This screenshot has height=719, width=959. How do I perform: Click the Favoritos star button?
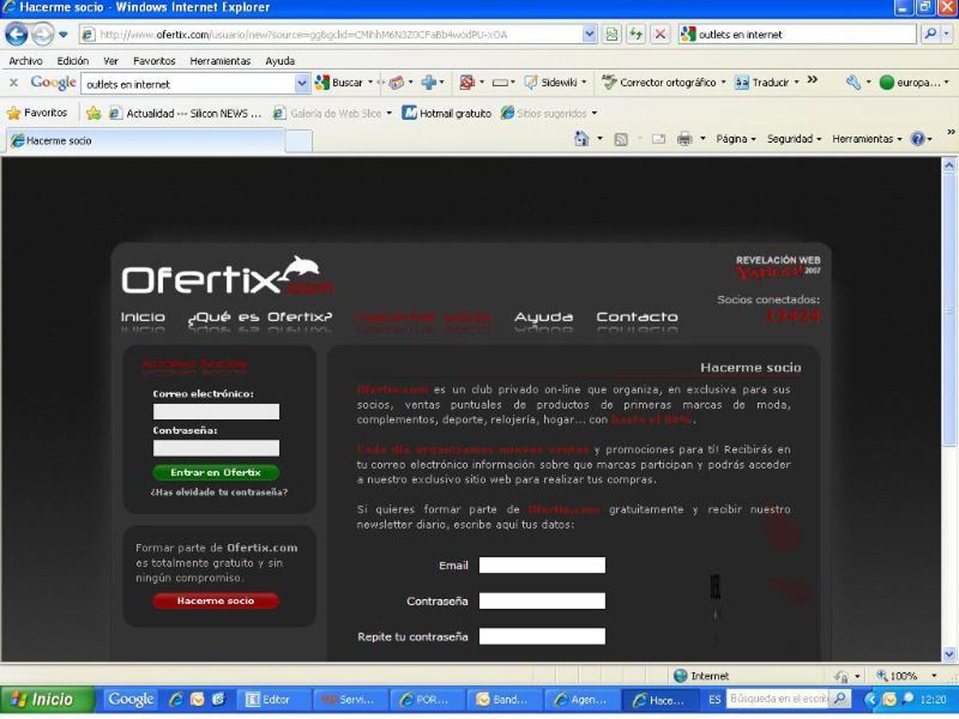coord(37,113)
